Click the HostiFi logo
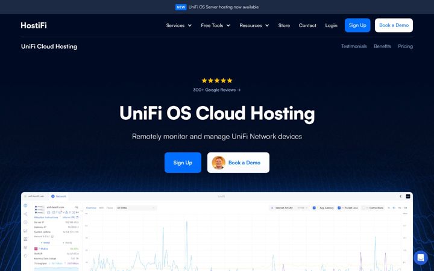 coord(34,25)
